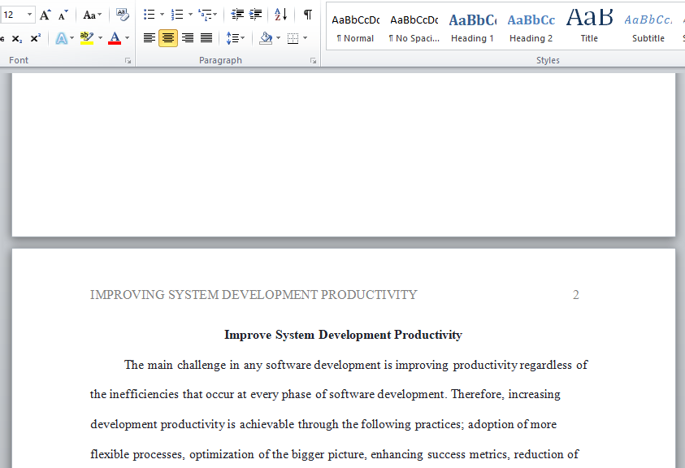Click the Line Spacing icon
Screen dimensions: 685x468
coord(232,38)
